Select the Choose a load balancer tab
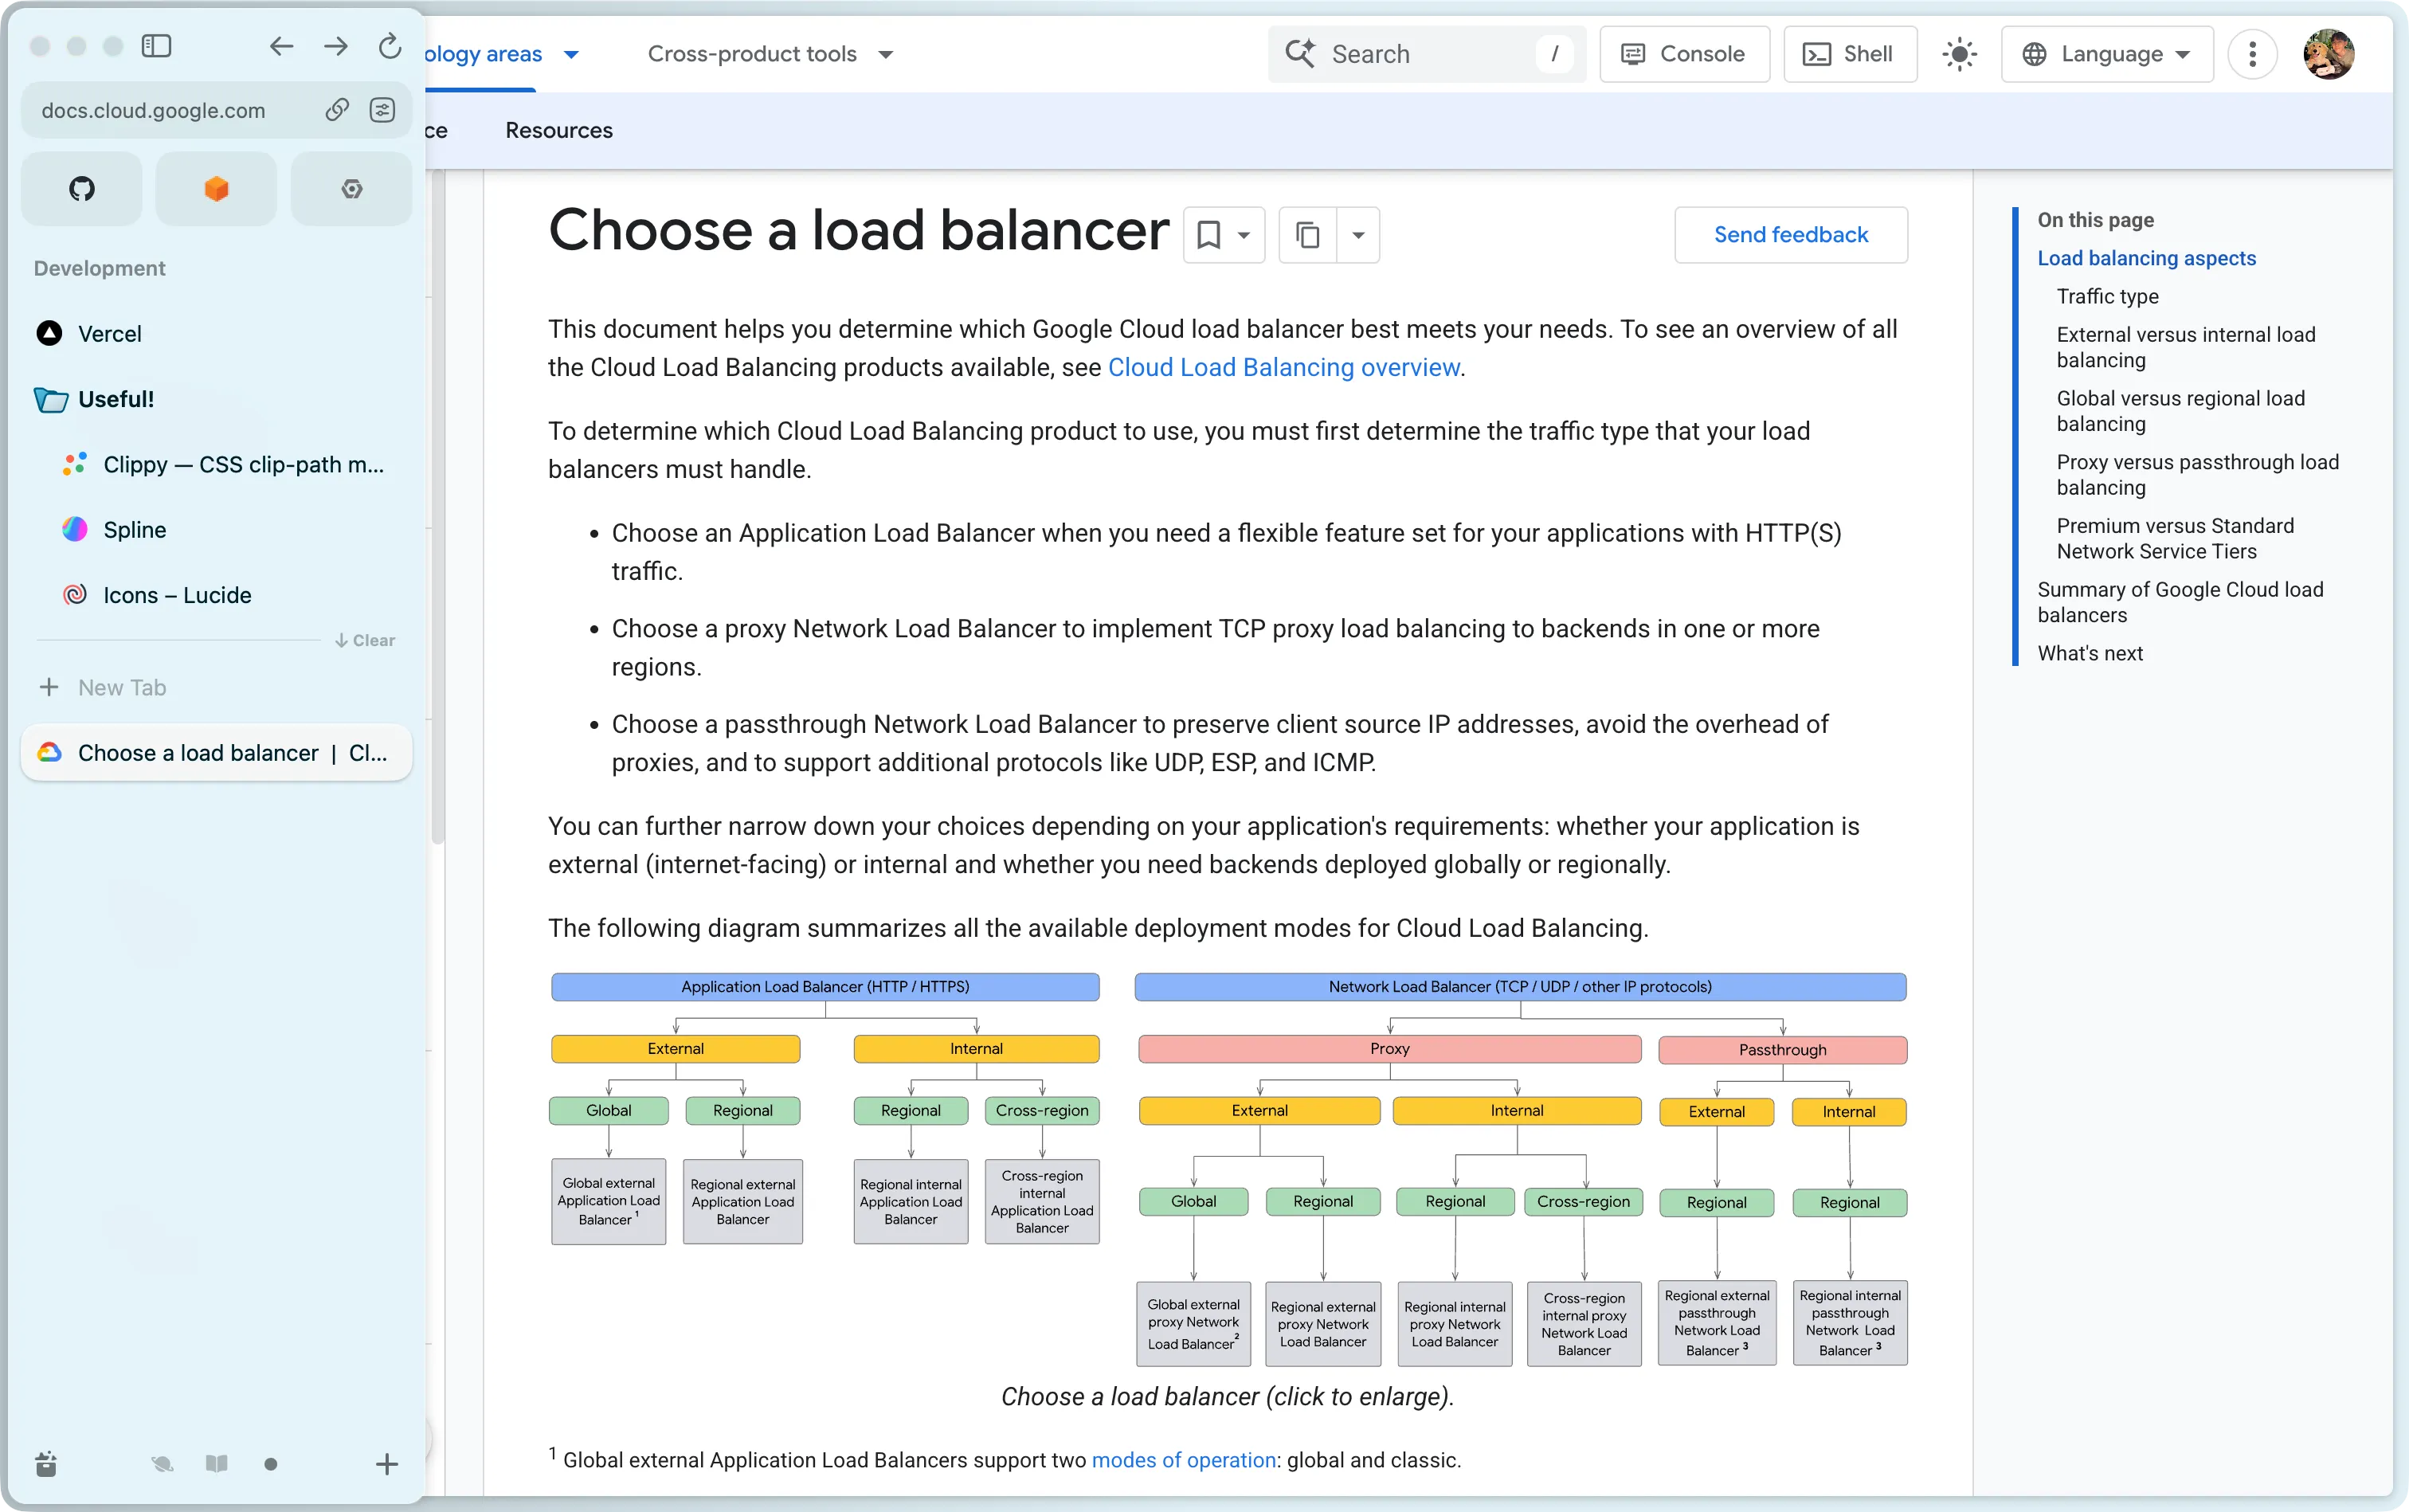This screenshot has height=1512, width=2409. pyautogui.click(x=216, y=753)
